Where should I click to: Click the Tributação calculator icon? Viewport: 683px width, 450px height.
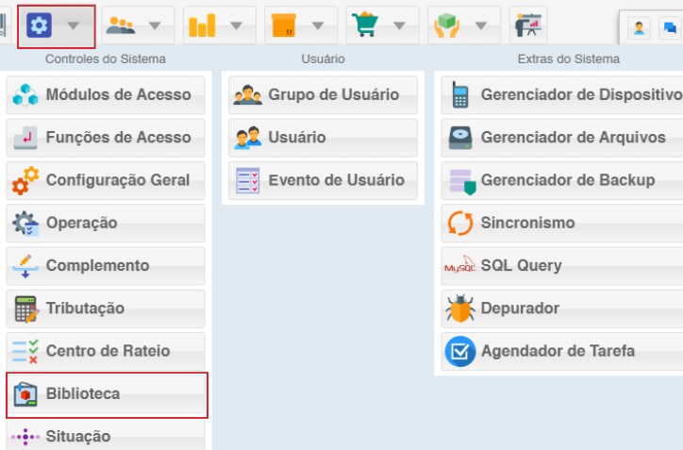point(25,308)
